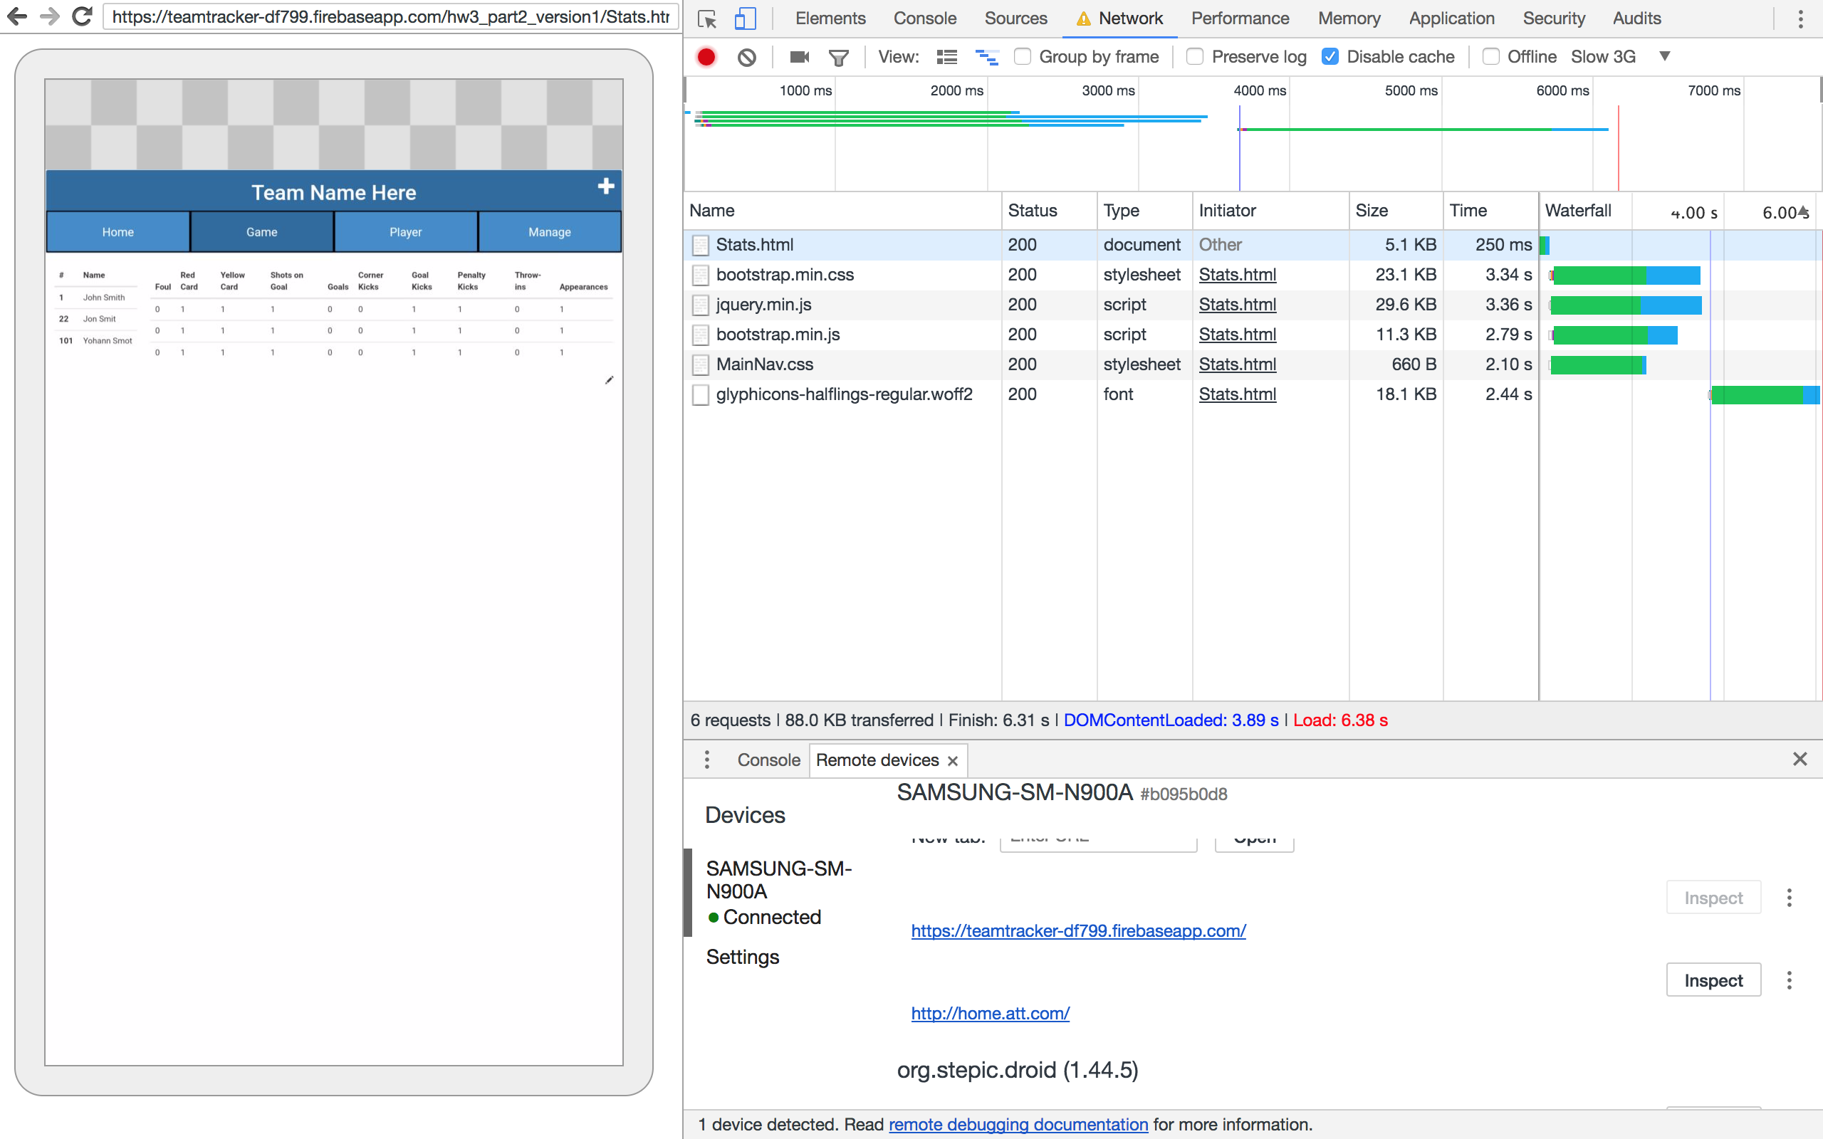
Task: Select SAMSUNG-SM-N900A in Devices sidebar
Action: click(779, 880)
